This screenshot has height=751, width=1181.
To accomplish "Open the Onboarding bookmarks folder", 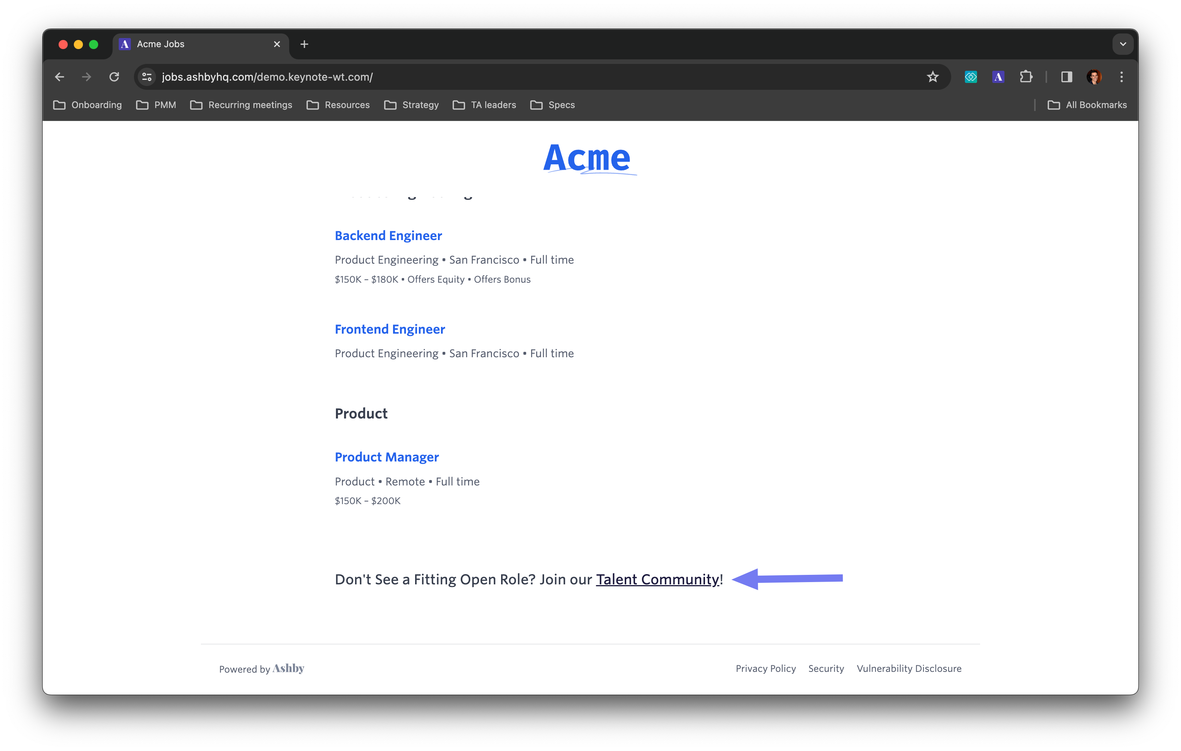I will 87,105.
